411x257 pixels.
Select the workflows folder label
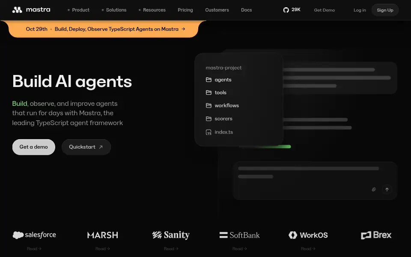click(x=227, y=105)
